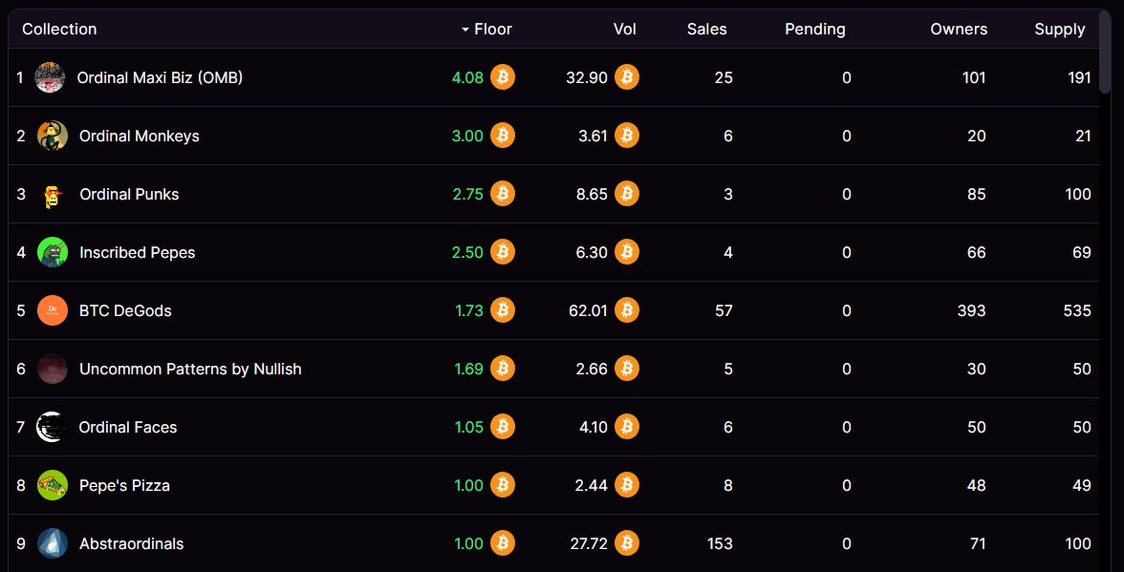Viewport: 1124px width, 572px height.
Task: Open the Inscribed Pepes avatar icon
Action: pyautogui.click(x=53, y=252)
